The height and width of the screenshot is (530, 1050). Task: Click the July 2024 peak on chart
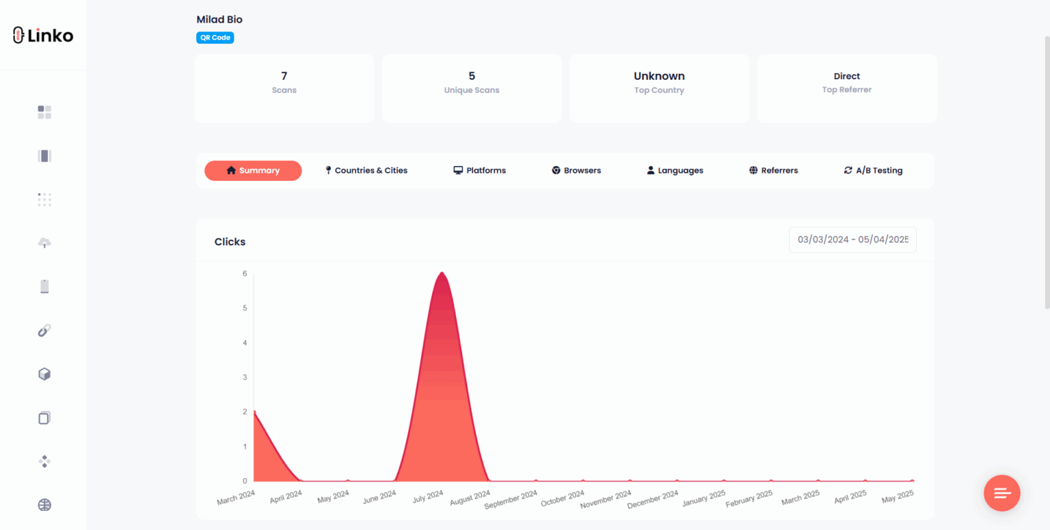click(x=442, y=273)
